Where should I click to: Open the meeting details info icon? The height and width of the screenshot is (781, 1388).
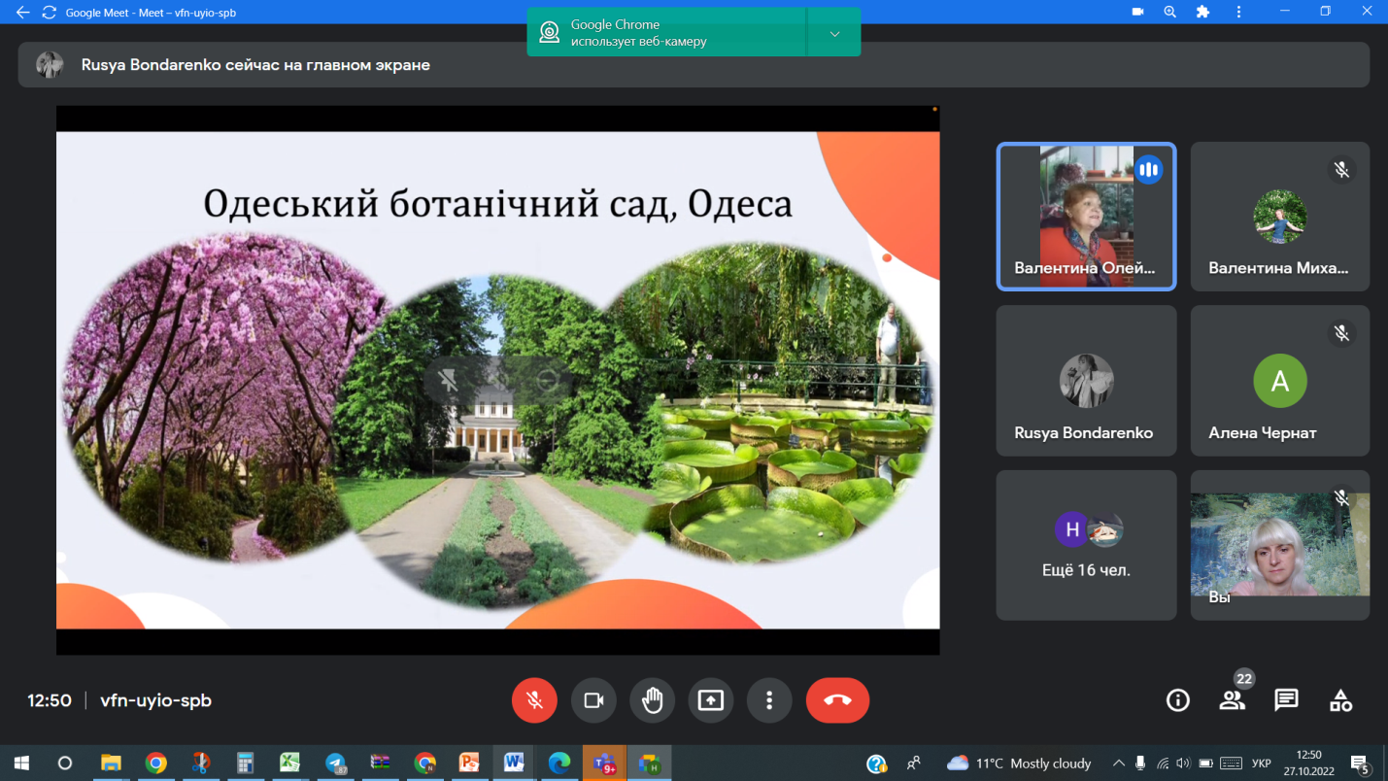(x=1177, y=700)
